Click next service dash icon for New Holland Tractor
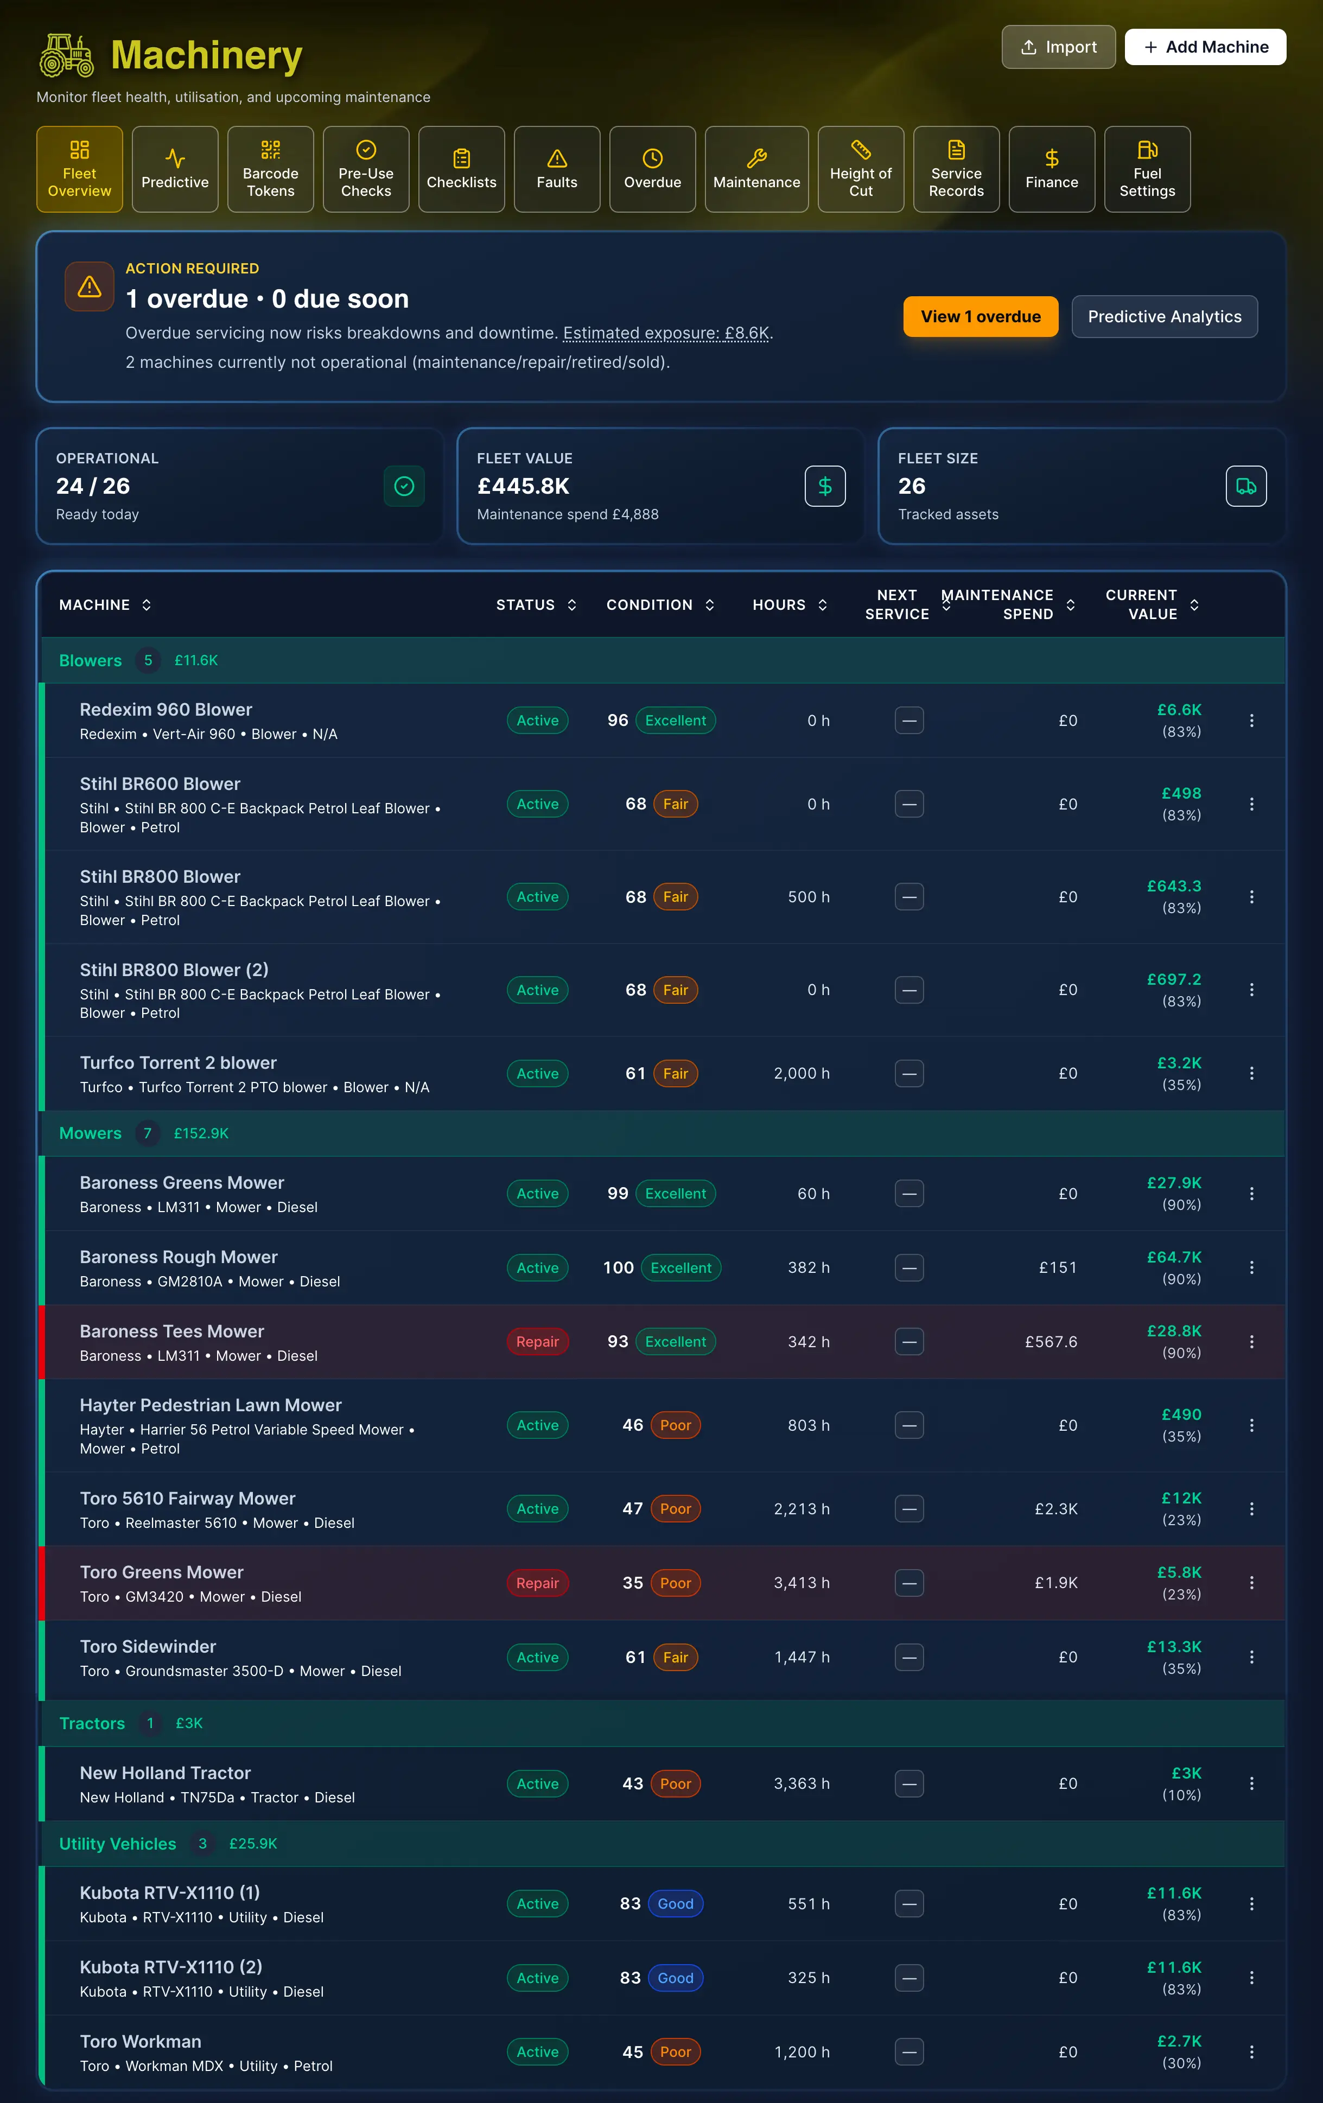Image resolution: width=1323 pixels, height=2103 pixels. pos(909,1783)
